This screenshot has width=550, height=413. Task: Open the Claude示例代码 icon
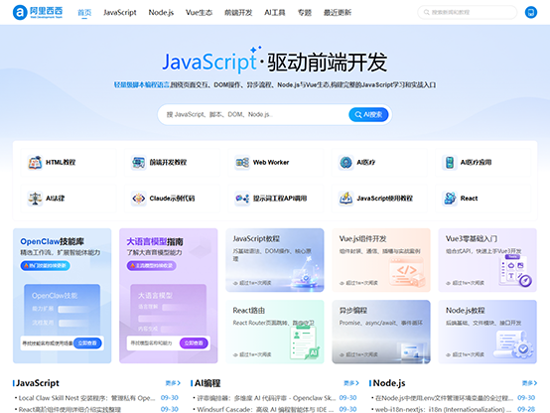[139, 199]
